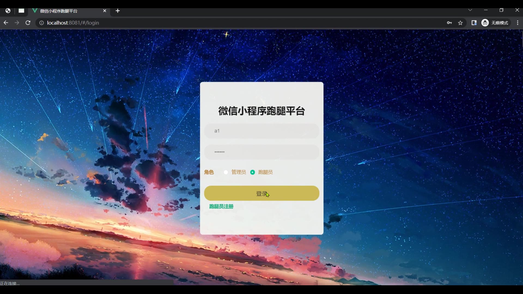
Task: Bookmark this page with star icon
Action: click(x=460, y=23)
